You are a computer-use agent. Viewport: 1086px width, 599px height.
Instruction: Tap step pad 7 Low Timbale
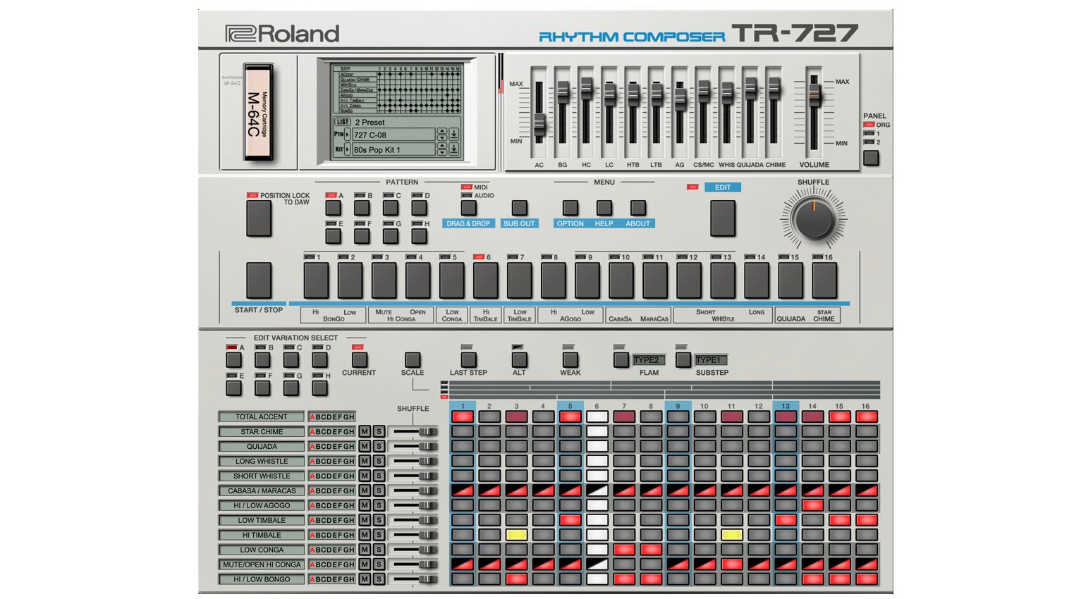point(519,280)
